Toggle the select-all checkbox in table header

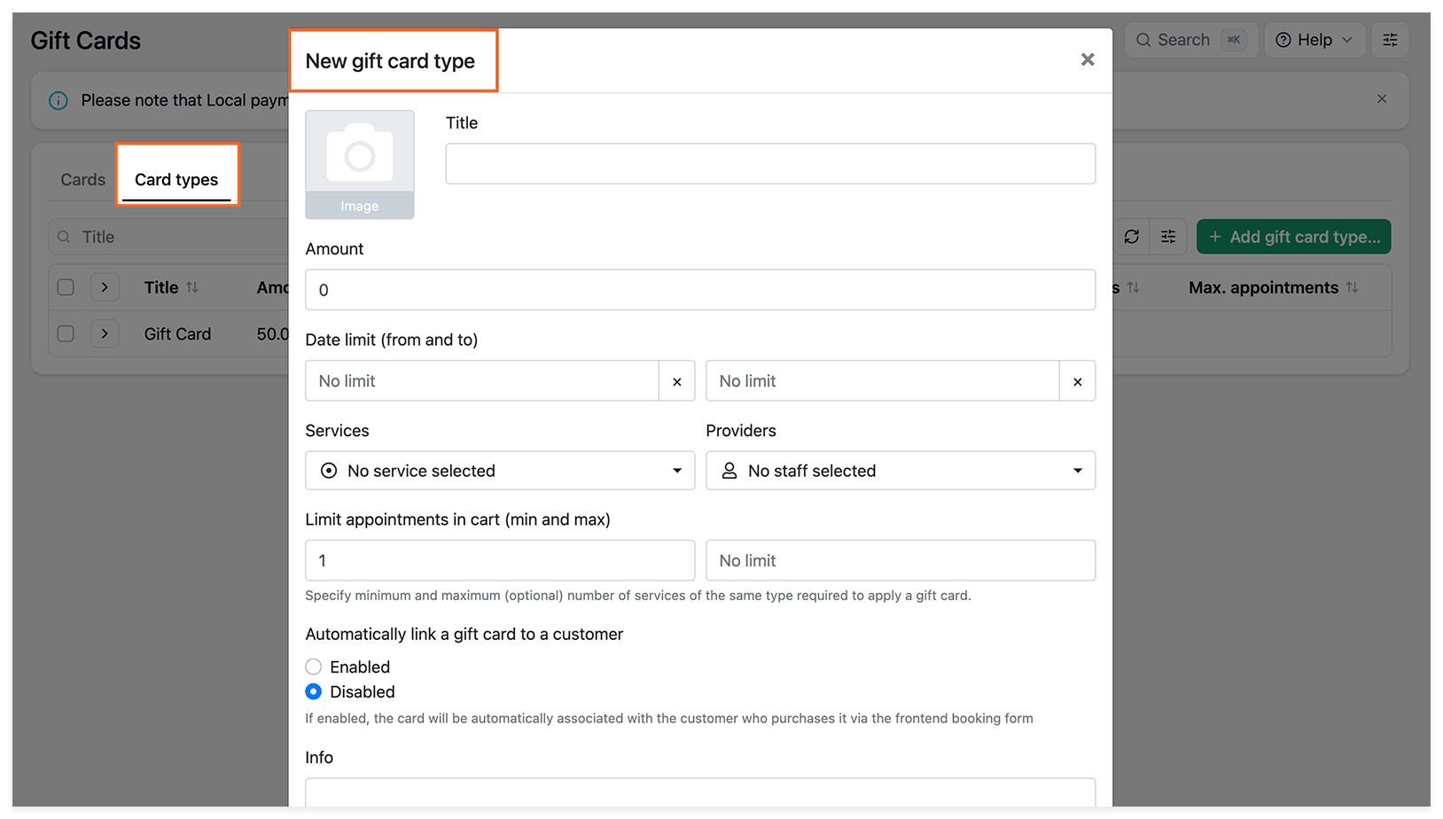(66, 287)
